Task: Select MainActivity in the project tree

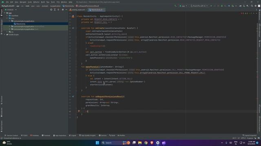Action: click(21, 24)
